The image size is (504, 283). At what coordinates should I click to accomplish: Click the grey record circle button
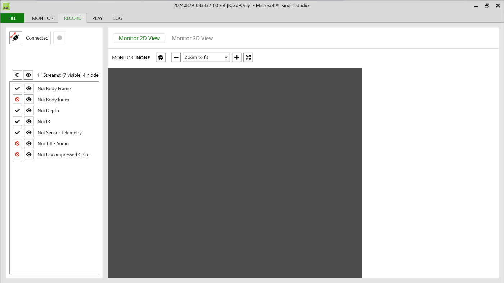59,38
